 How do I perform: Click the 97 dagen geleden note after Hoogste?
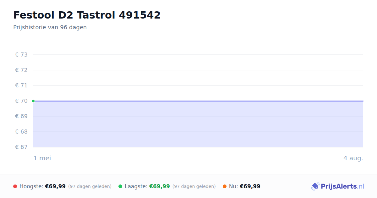click(x=90, y=186)
